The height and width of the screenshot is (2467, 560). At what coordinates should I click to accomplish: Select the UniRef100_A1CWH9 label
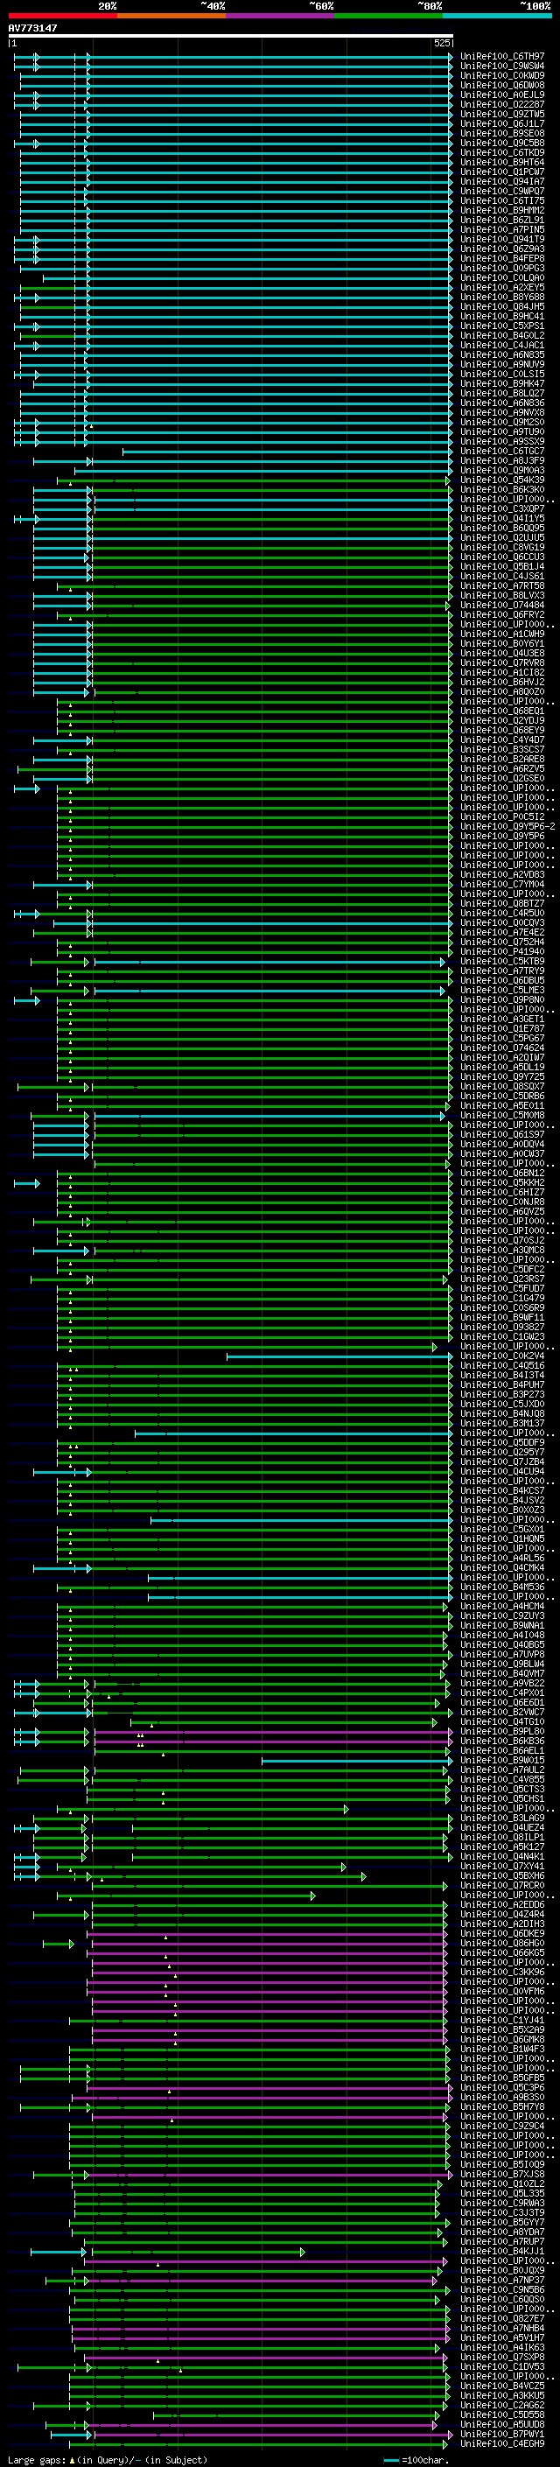502,634
